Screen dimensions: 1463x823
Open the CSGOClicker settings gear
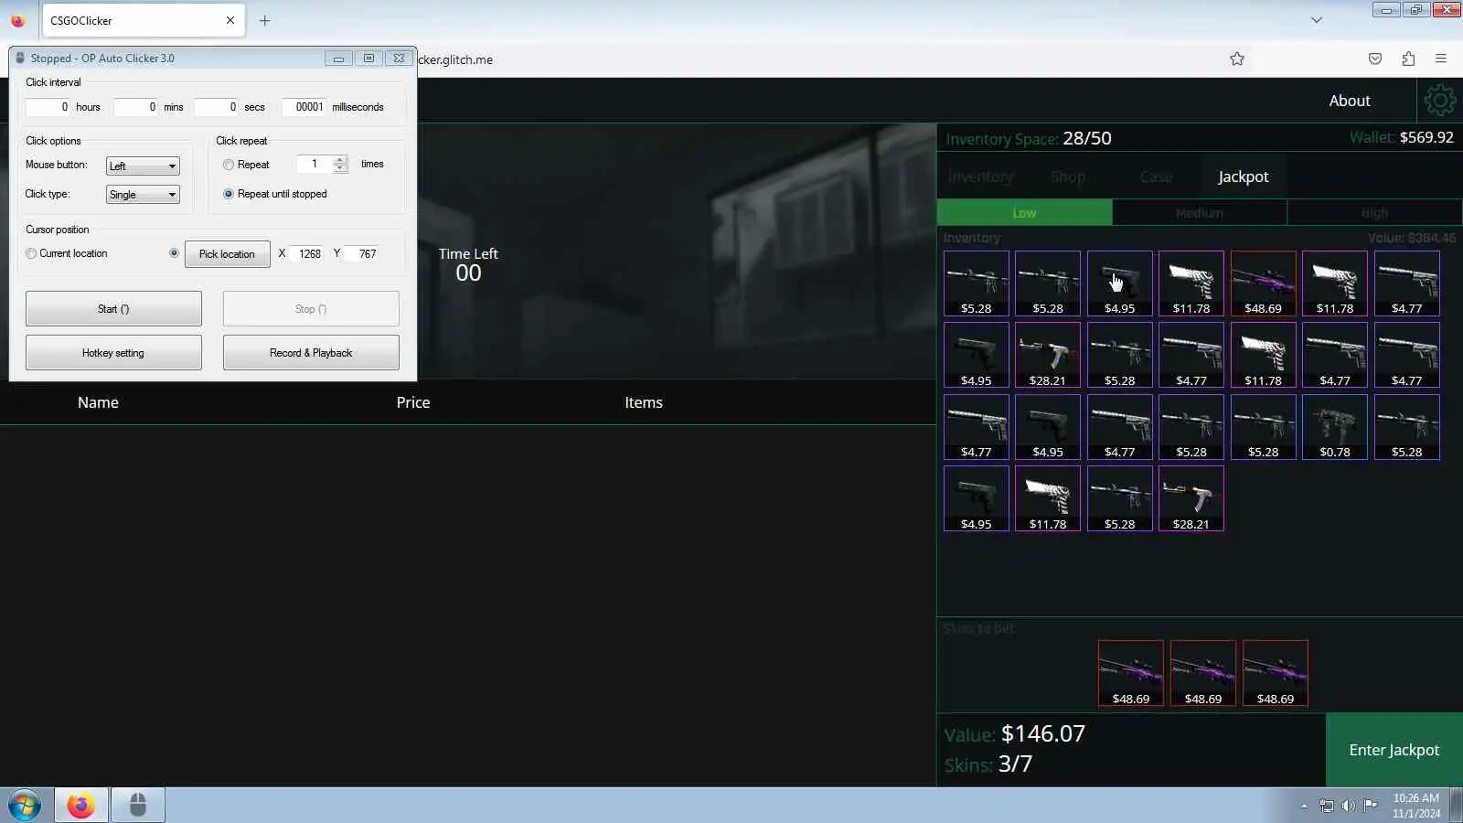coord(1439,101)
